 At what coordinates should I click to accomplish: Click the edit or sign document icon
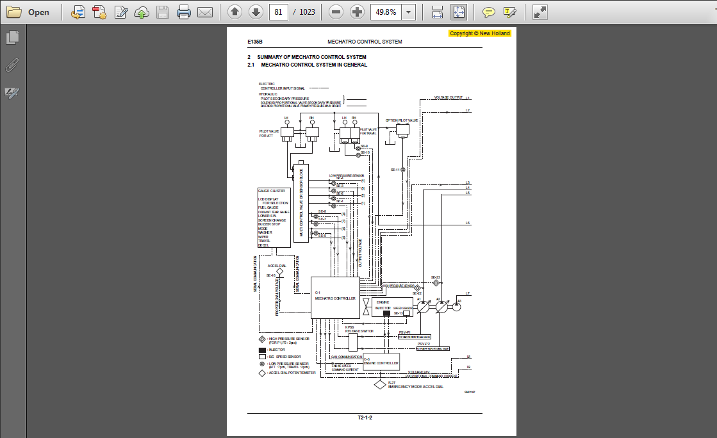pyautogui.click(x=120, y=12)
